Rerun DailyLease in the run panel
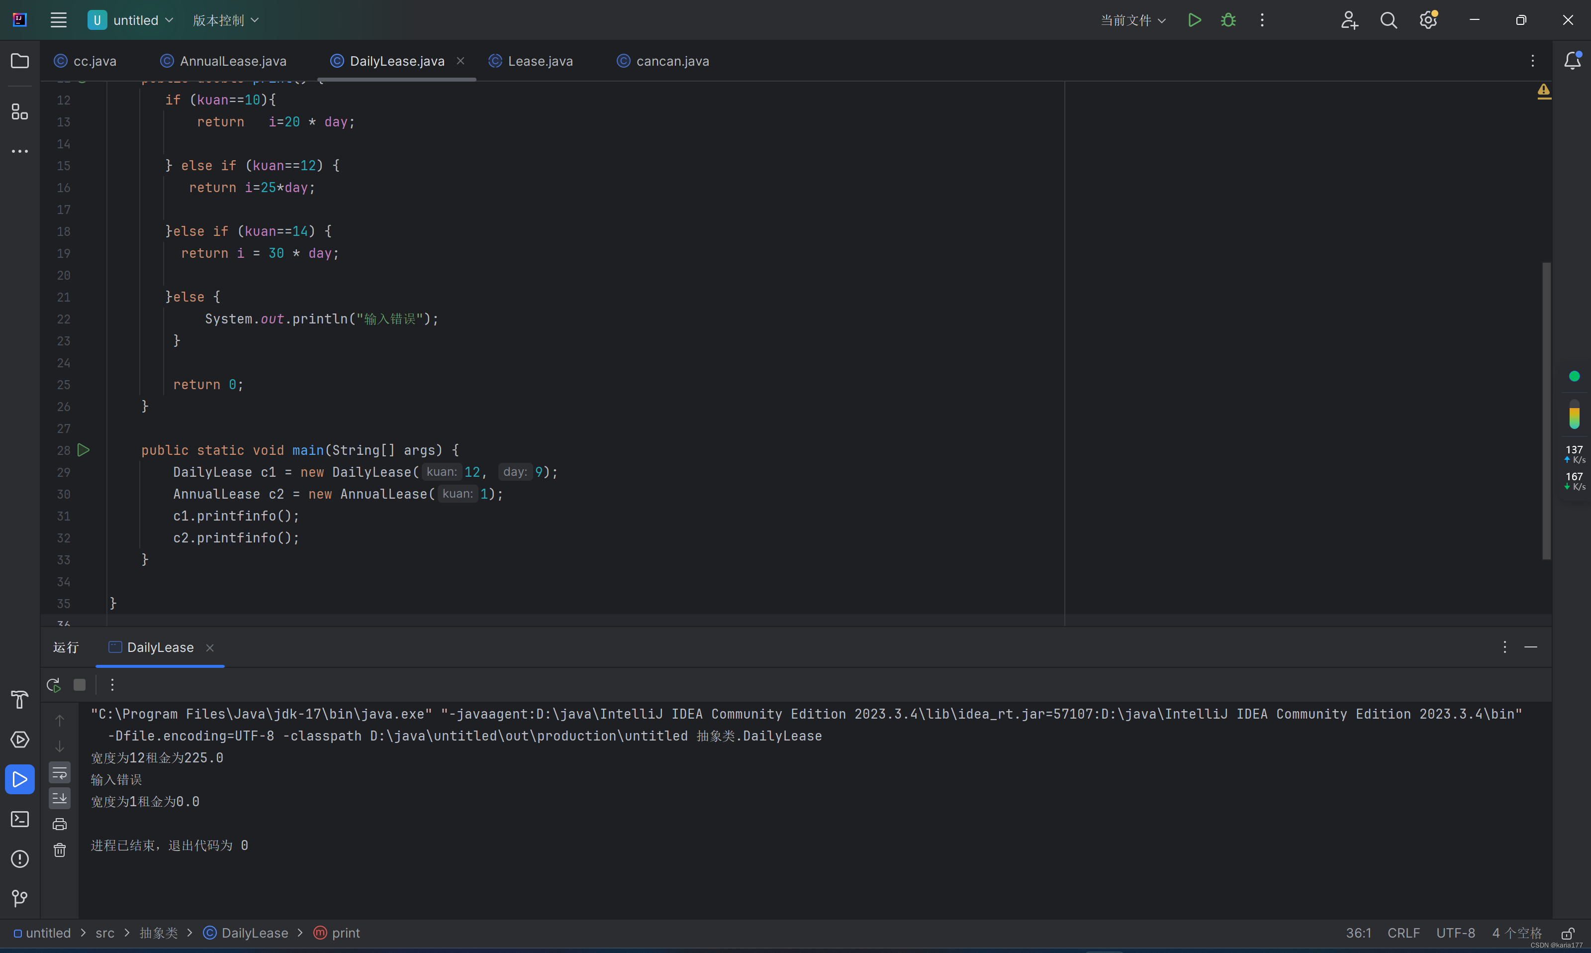 tap(54, 685)
